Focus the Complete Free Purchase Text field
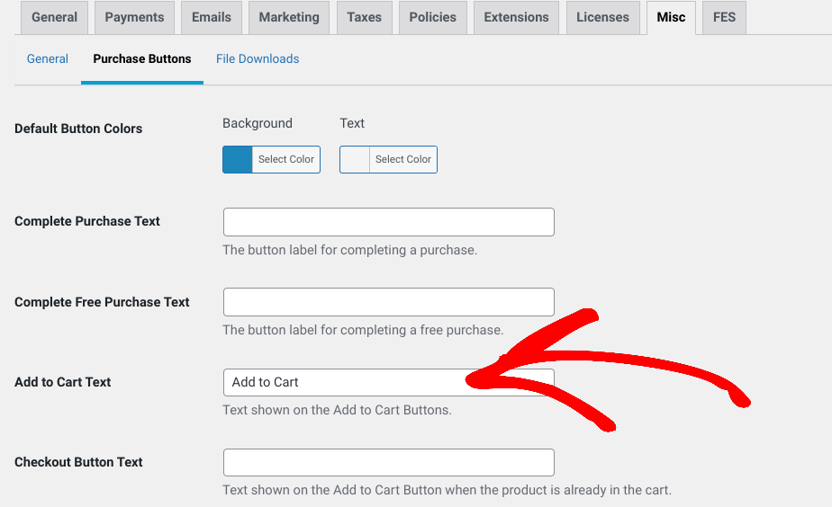Image resolution: width=832 pixels, height=507 pixels. 388,302
